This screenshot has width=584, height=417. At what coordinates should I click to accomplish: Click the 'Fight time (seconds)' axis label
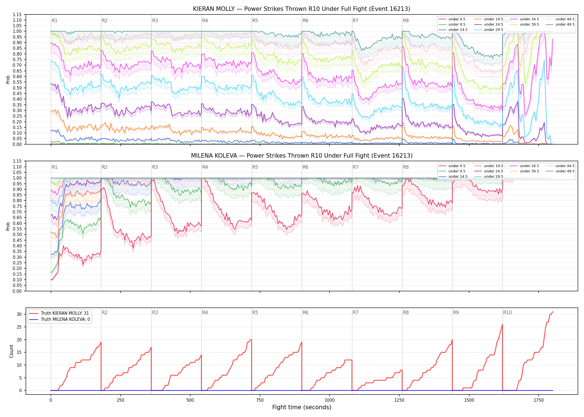tap(302, 407)
